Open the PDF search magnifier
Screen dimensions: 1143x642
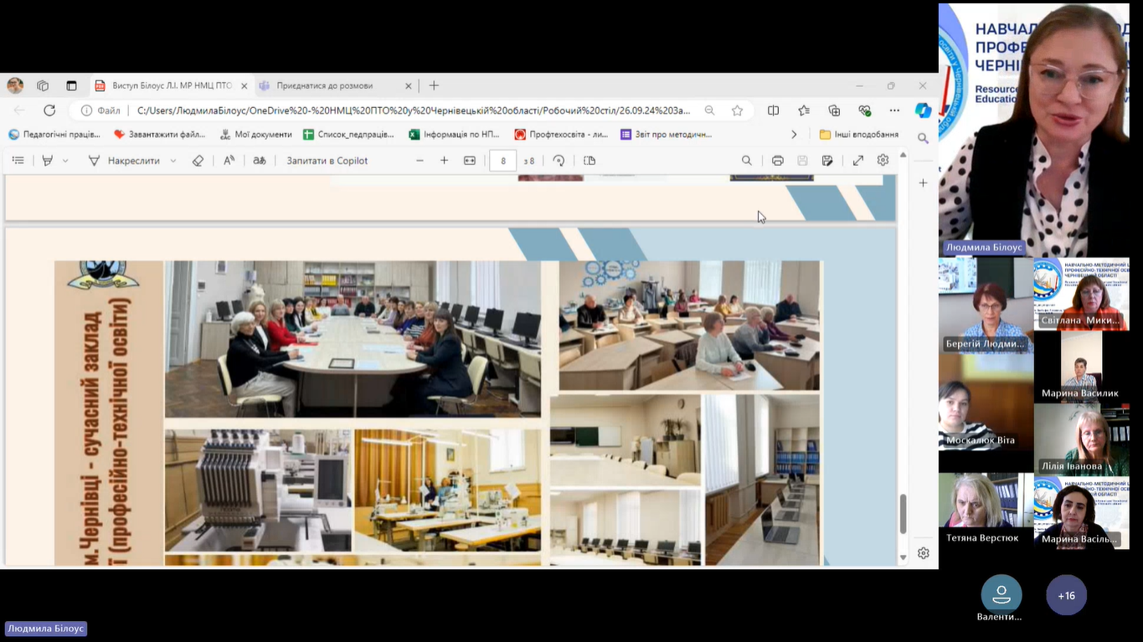coord(746,161)
